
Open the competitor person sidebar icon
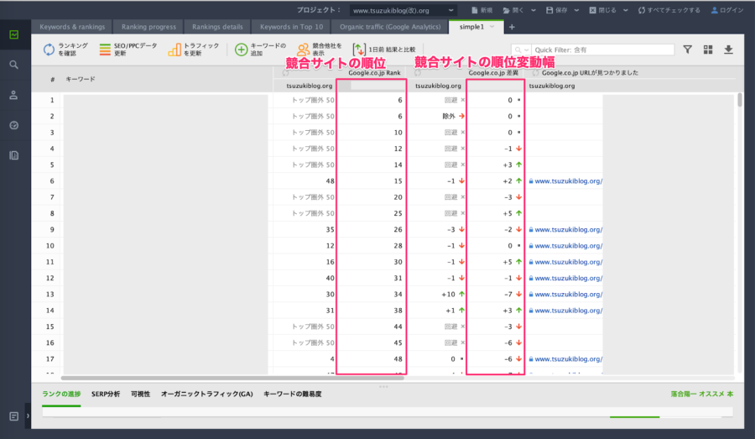pos(14,95)
